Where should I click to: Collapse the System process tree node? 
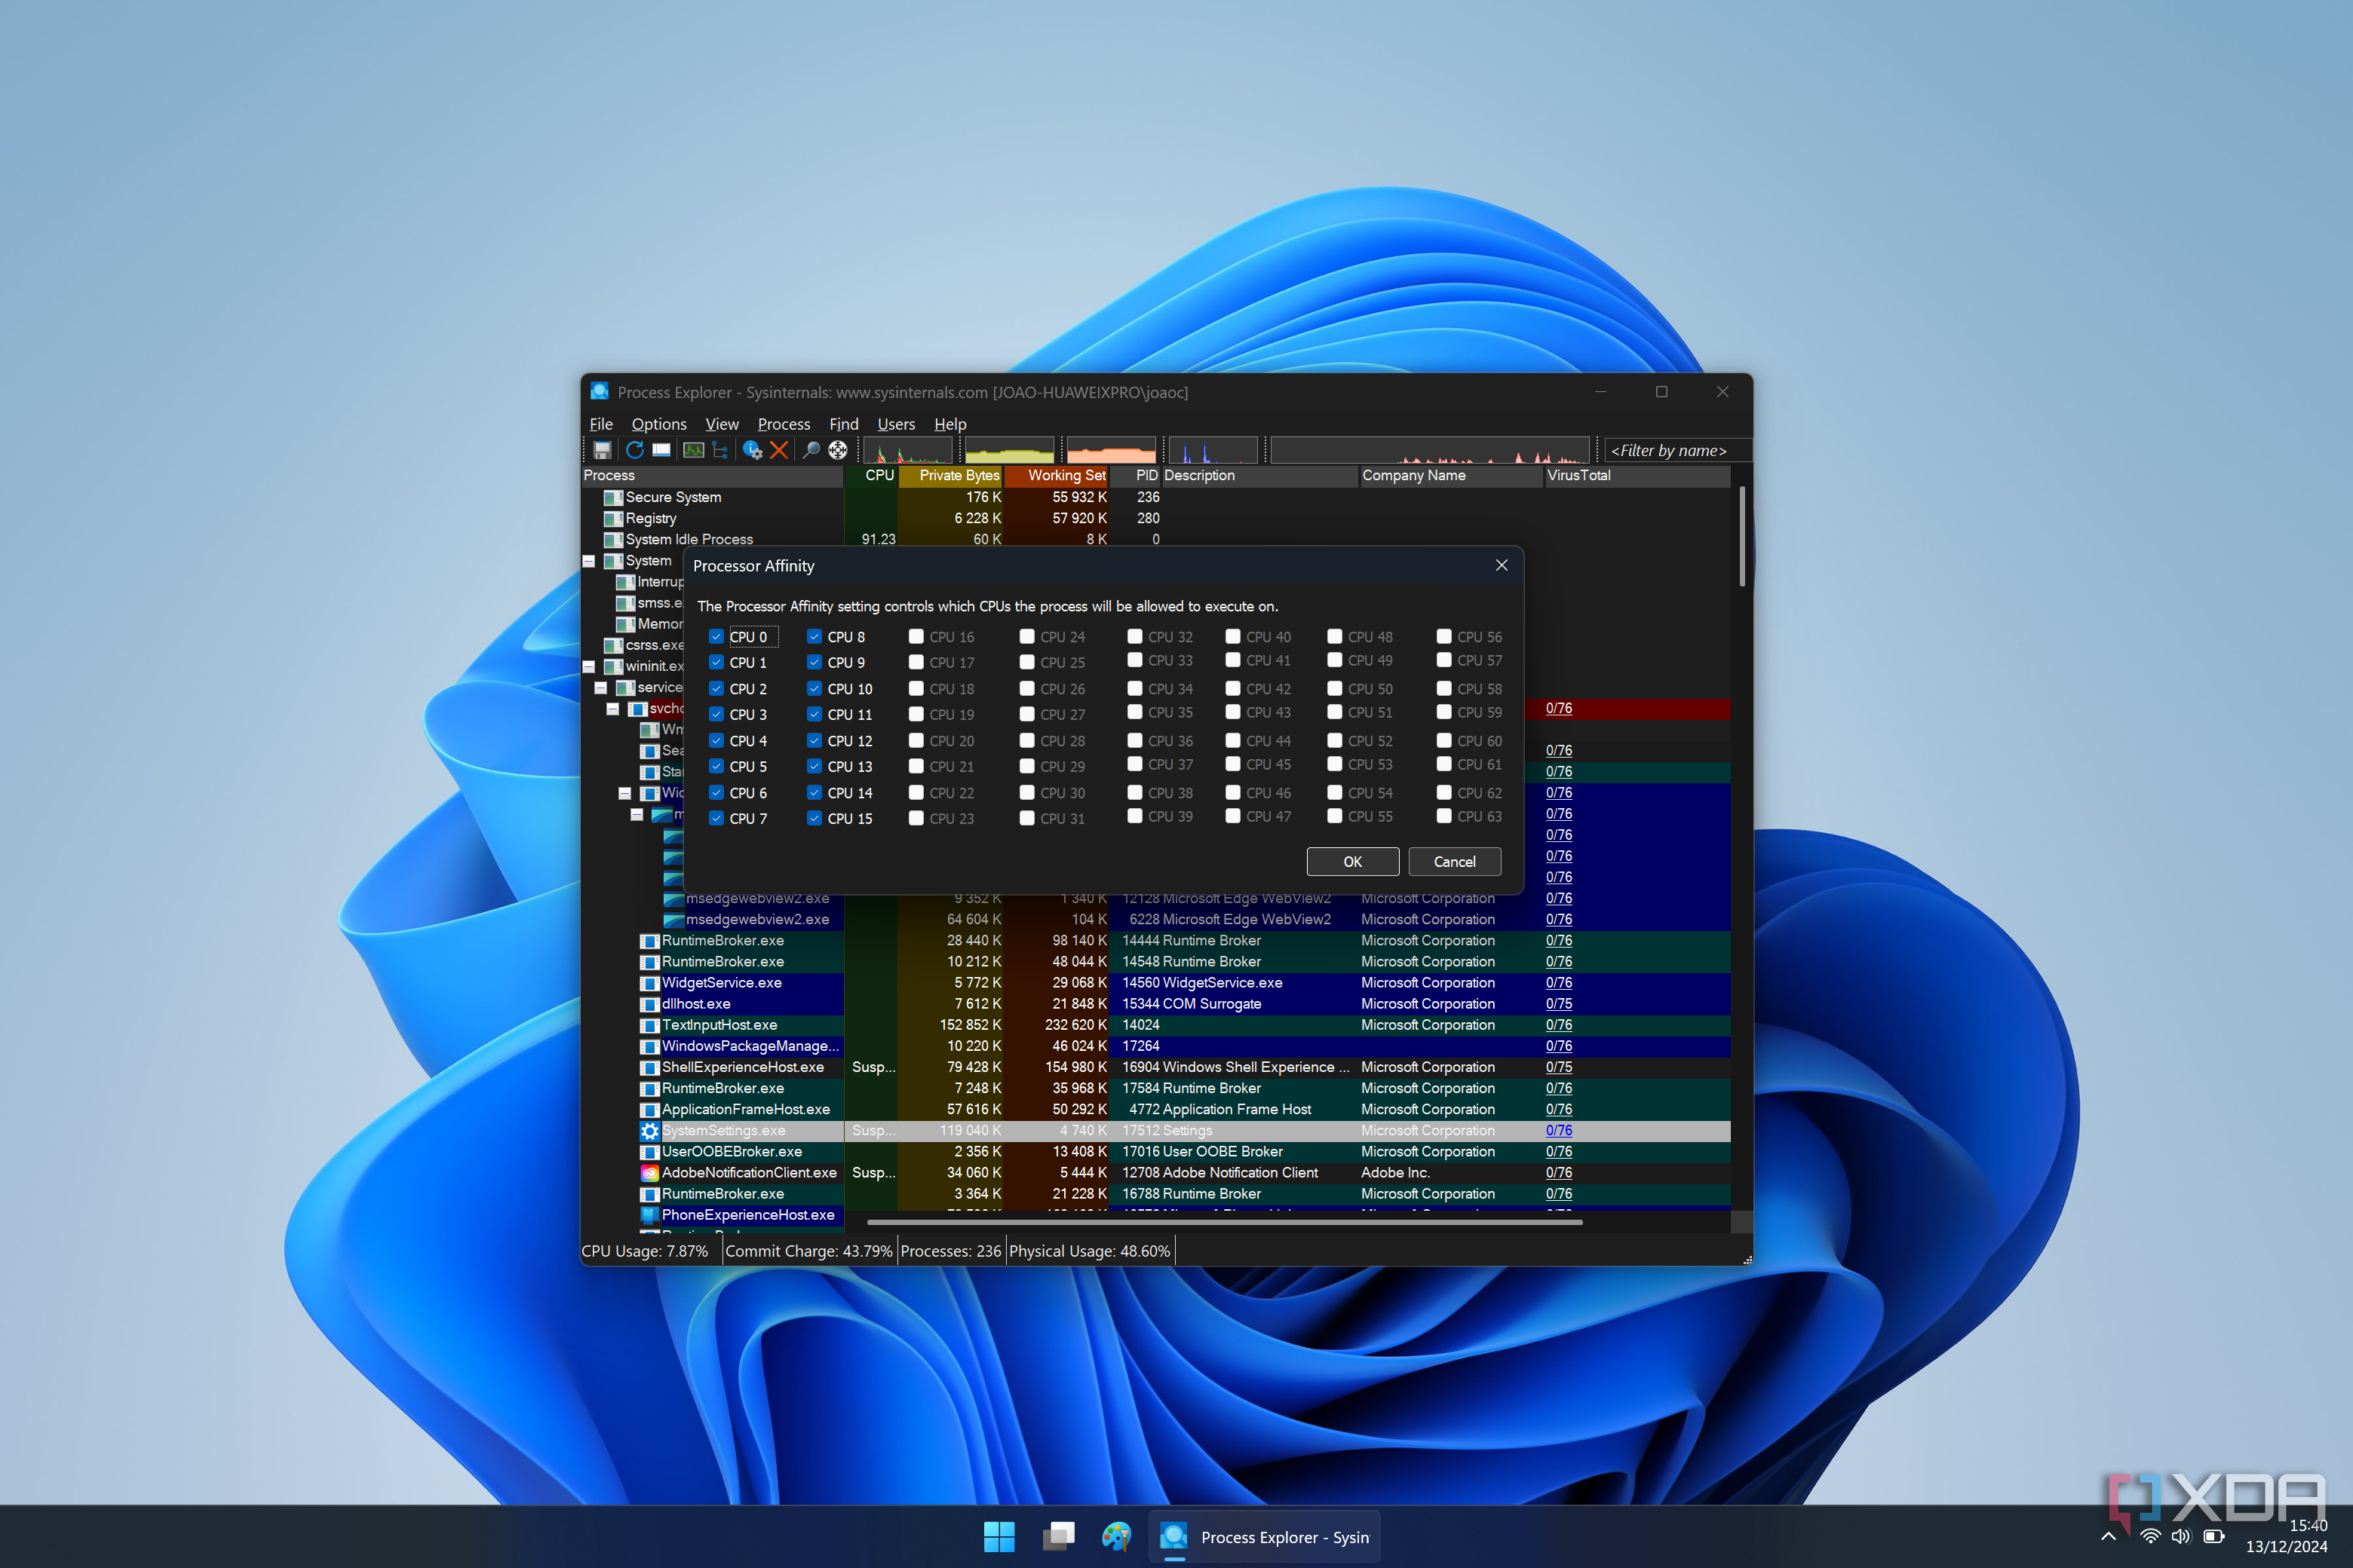point(589,561)
